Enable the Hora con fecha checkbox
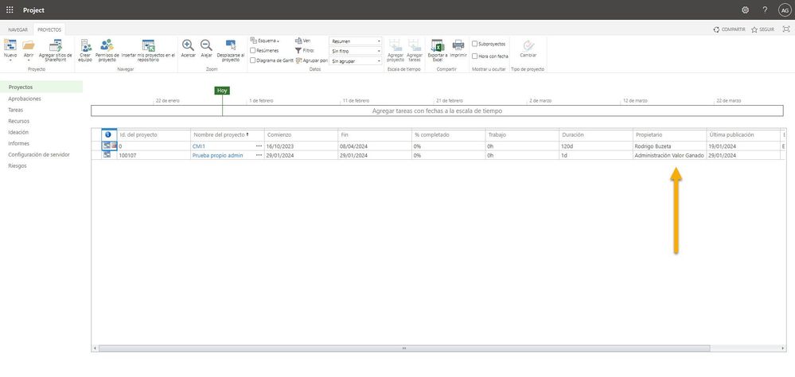The width and height of the screenshot is (795, 377). click(x=474, y=56)
